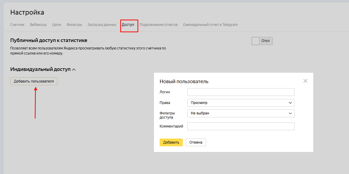
Task: Switch to the Счетчик tab
Action: coord(17,25)
